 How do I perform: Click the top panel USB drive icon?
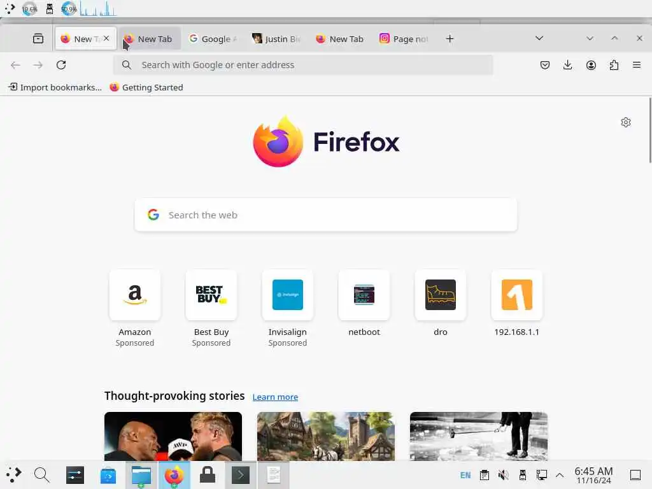(50, 8)
